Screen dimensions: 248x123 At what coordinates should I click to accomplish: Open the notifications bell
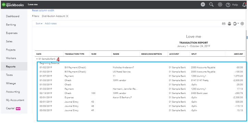(x=244, y=5)
